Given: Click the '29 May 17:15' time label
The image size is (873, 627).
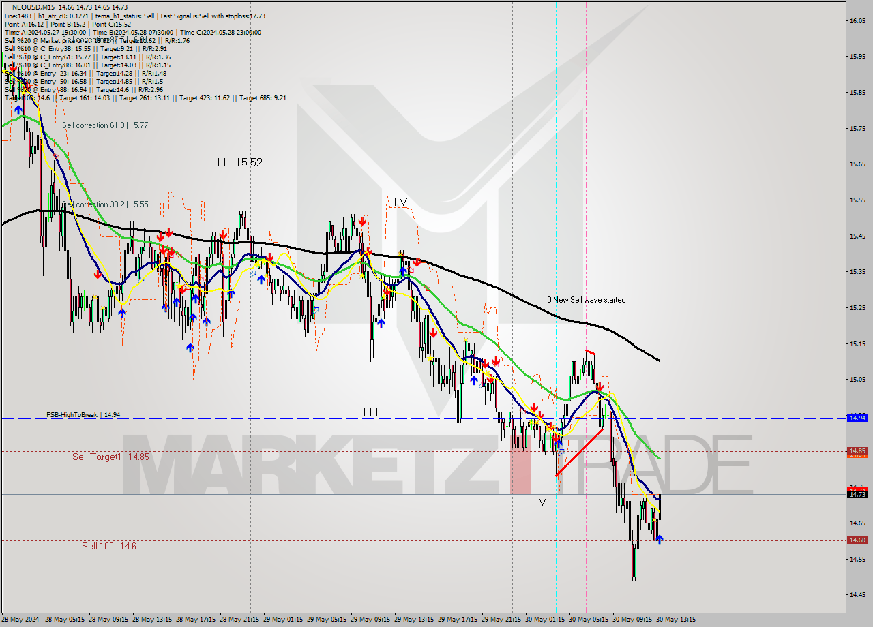Looking at the screenshot, I should tap(458, 620).
